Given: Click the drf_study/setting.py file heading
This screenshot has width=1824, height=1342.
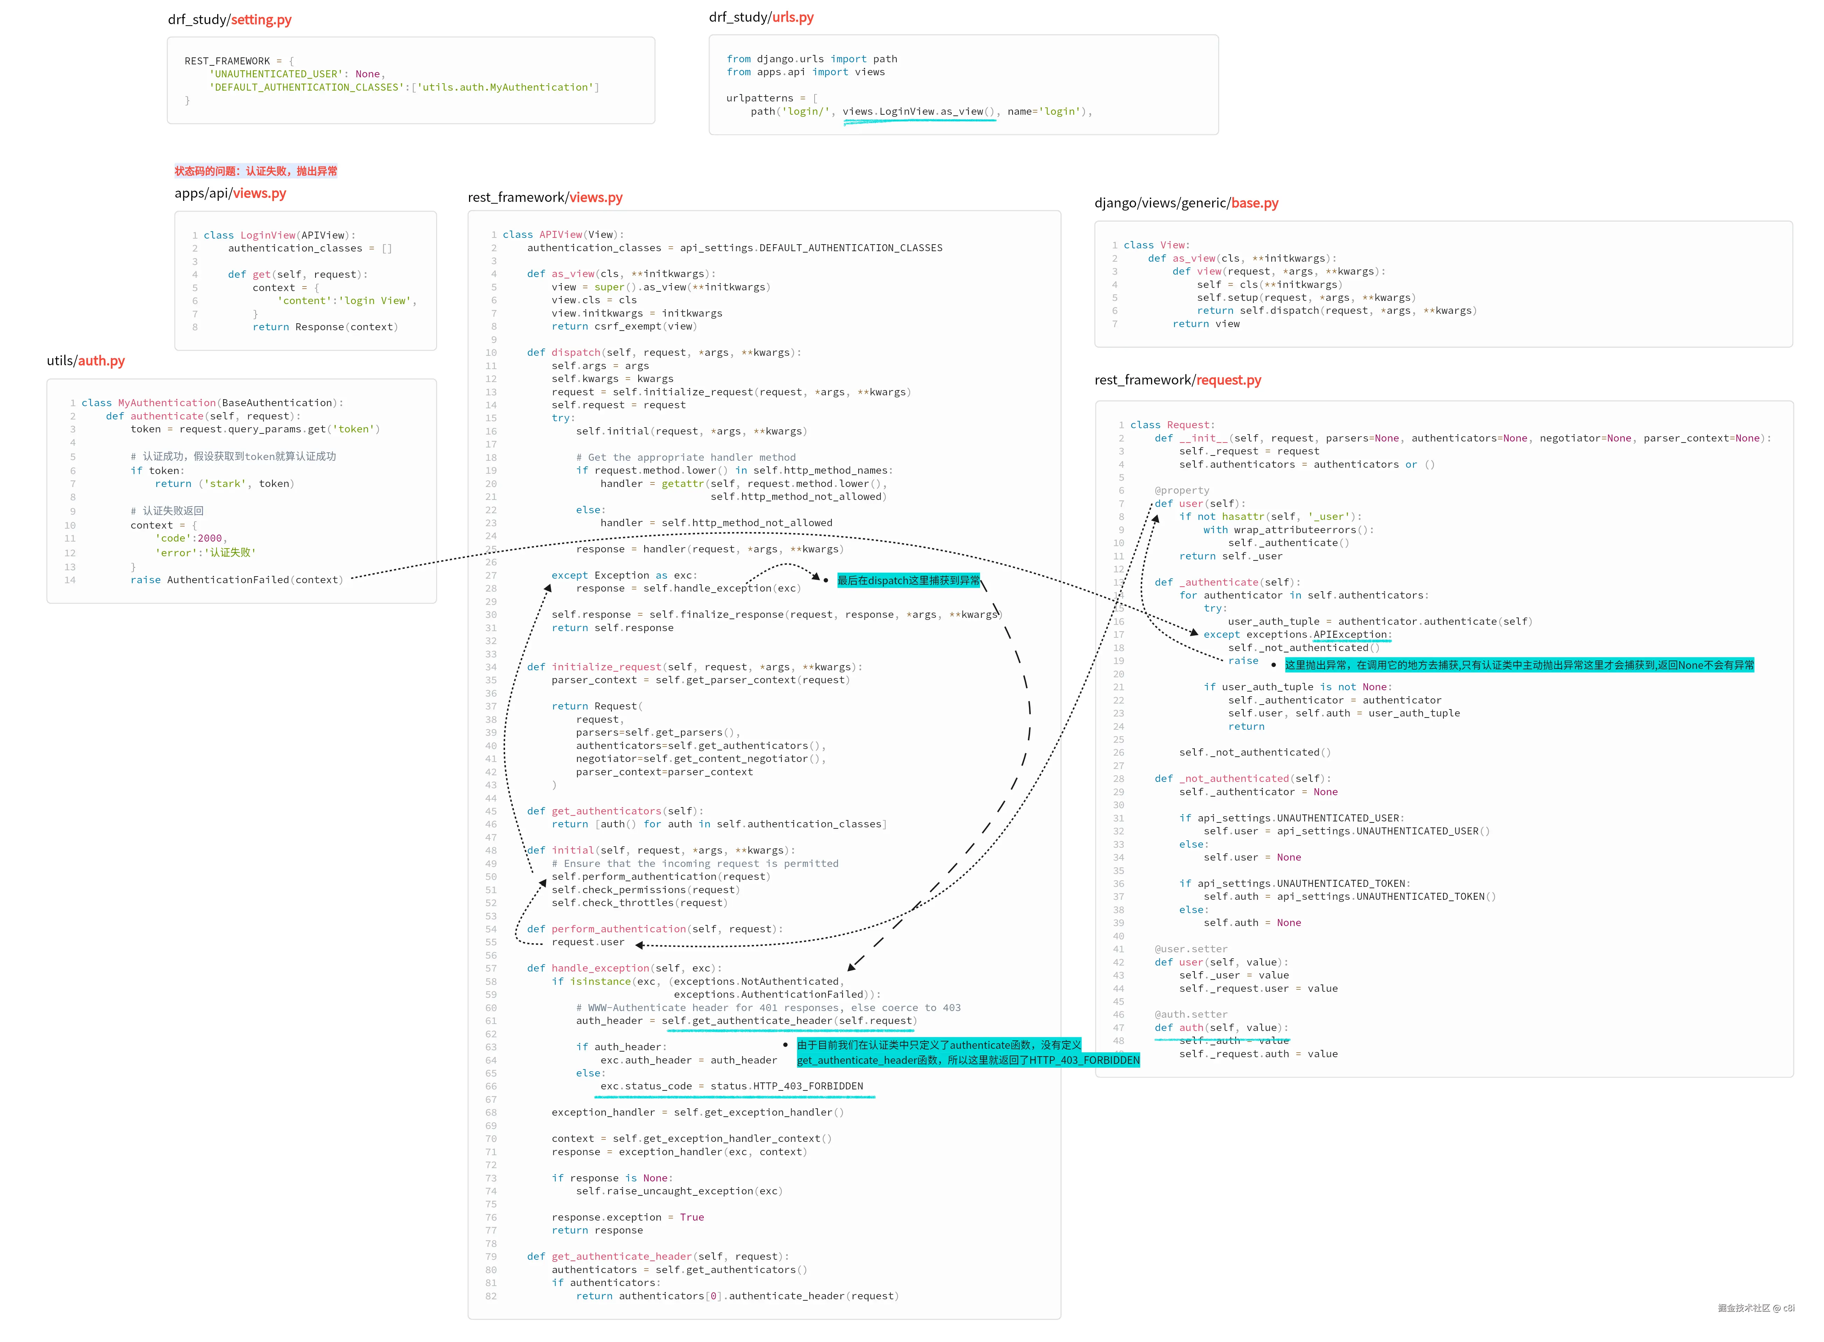Looking at the screenshot, I should (229, 20).
